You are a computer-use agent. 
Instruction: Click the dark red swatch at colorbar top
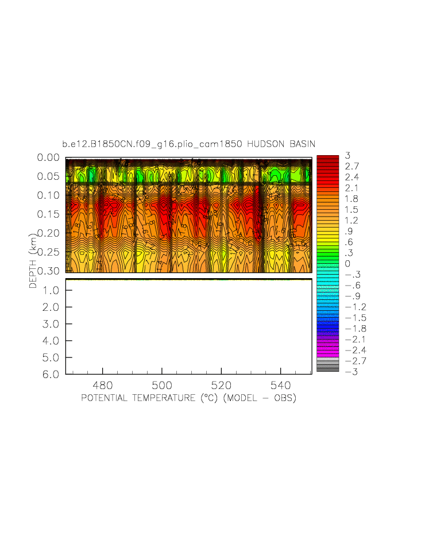click(327, 159)
